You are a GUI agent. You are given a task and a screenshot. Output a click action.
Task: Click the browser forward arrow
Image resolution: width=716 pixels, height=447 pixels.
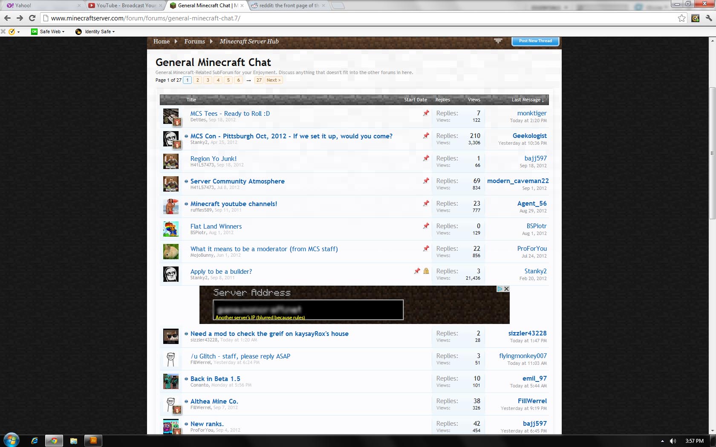point(20,18)
